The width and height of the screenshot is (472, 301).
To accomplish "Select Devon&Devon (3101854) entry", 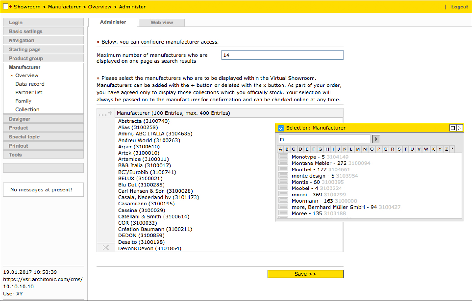I will (150, 248).
